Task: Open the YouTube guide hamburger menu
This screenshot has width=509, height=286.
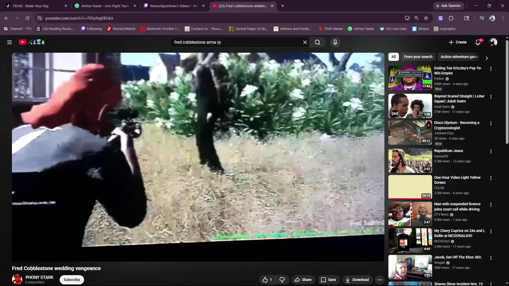Action: pyautogui.click(x=10, y=42)
